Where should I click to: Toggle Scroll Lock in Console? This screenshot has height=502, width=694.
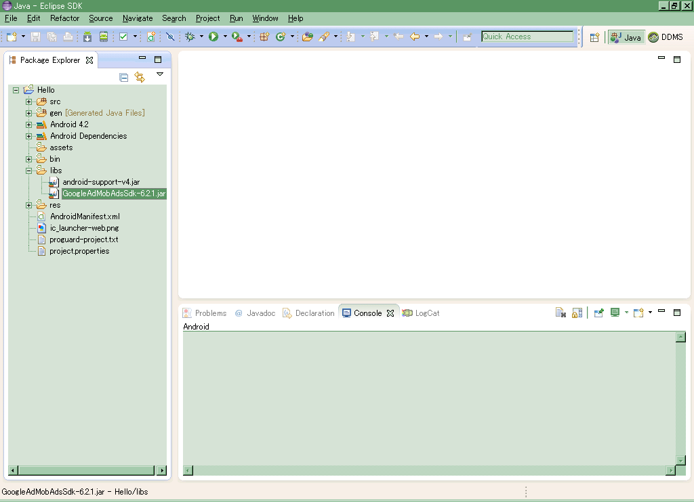pos(577,313)
